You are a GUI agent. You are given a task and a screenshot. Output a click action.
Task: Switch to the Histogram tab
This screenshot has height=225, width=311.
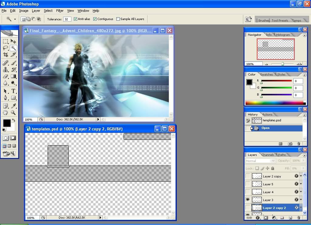(x=283, y=35)
